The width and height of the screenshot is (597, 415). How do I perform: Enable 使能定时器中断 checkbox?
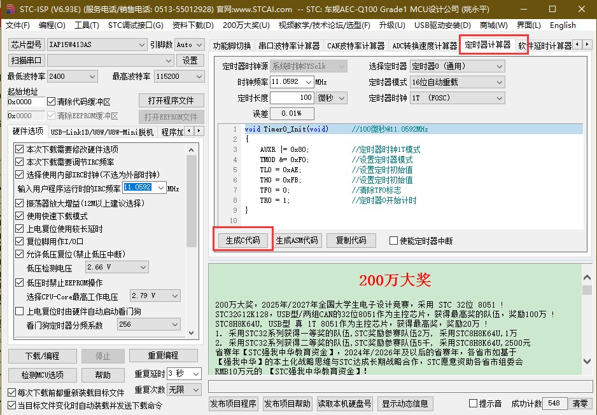pyautogui.click(x=394, y=241)
